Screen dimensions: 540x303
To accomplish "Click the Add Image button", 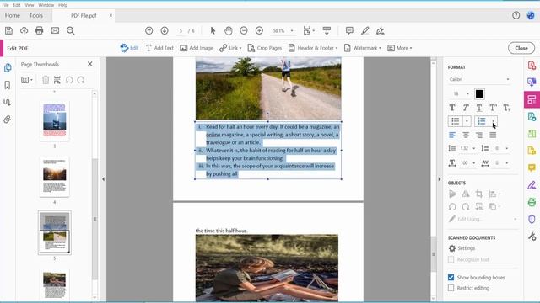I will [x=197, y=48].
